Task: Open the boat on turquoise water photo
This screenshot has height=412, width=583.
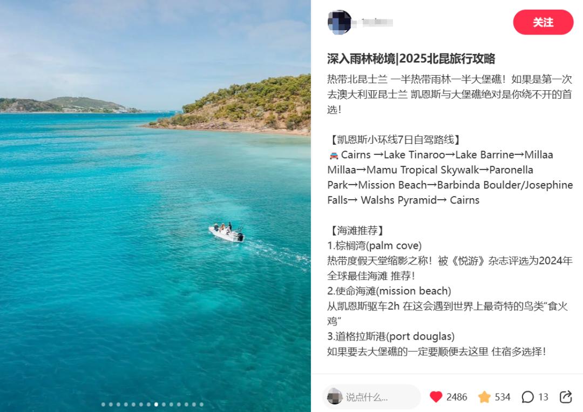Action: point(155,206)
